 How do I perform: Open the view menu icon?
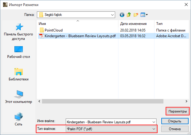pos(144,15)
